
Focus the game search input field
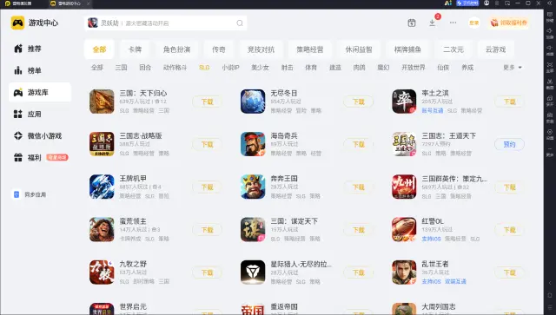point(166,23)
